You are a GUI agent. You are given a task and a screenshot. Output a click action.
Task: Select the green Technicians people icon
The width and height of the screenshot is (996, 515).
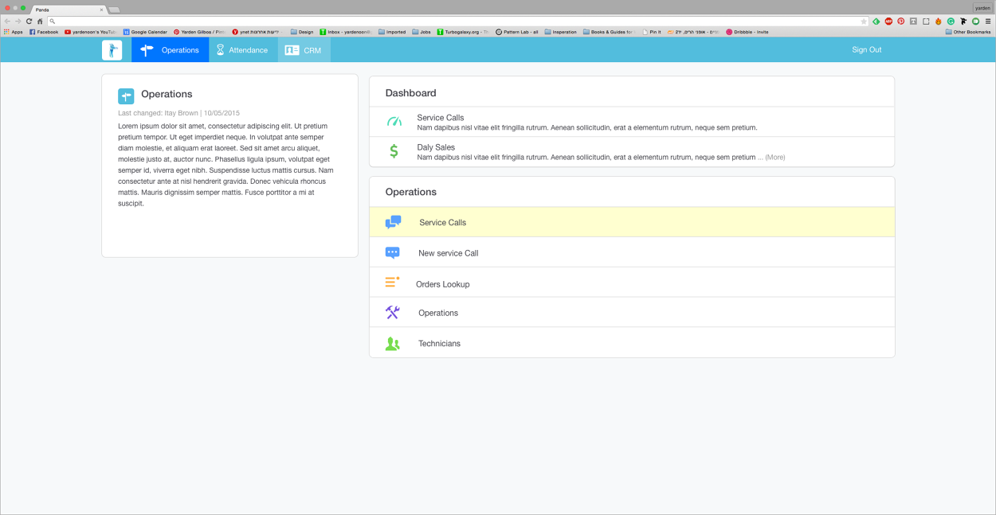pyautogui.click(x=392, y=342)
